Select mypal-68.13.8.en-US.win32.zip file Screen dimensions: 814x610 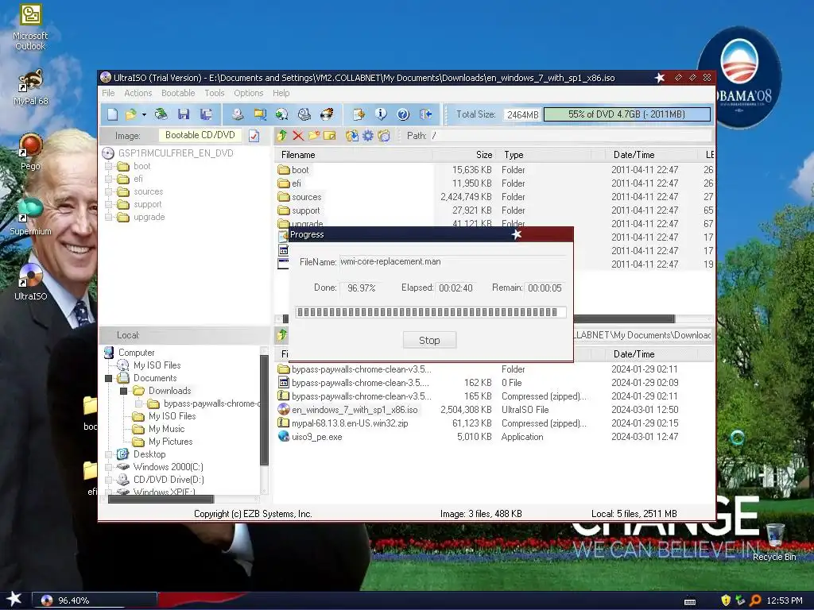point(350,423)
